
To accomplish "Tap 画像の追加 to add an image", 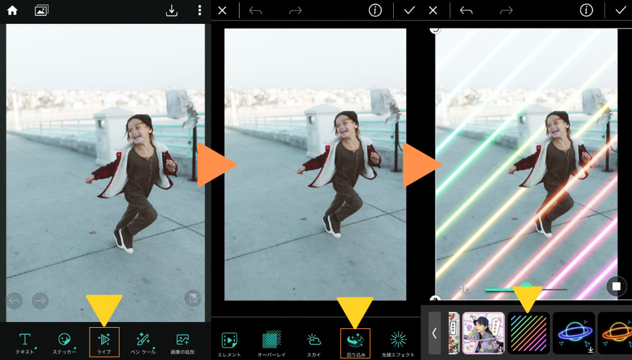I will (182, 344).
